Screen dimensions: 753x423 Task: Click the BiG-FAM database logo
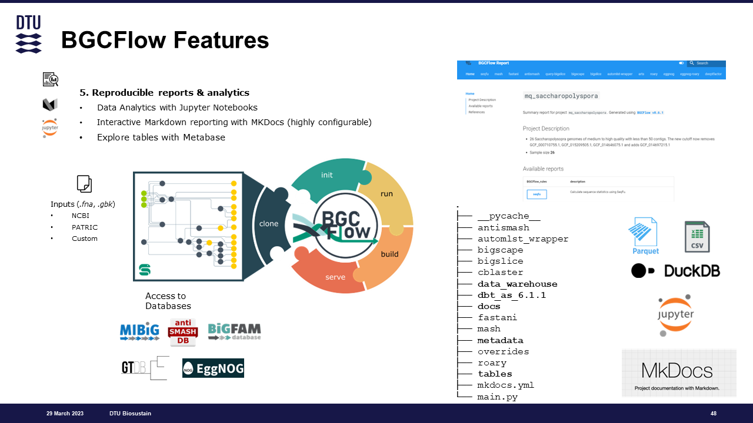[234, 332]
